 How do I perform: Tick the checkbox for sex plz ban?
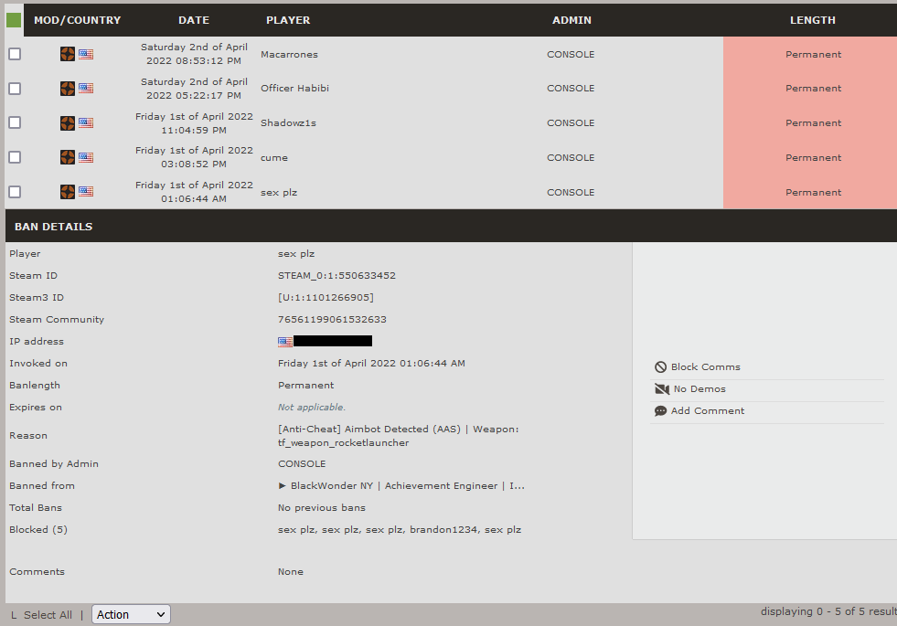[15, 192]
